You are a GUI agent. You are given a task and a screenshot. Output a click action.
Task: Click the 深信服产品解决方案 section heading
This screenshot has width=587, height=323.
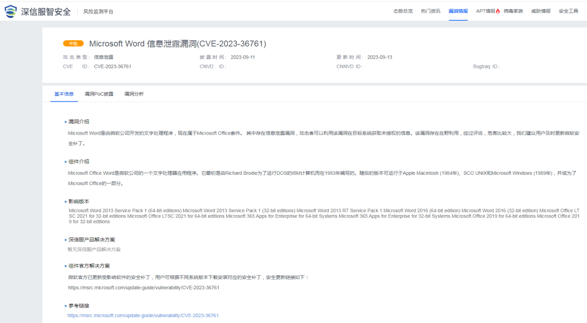point(92,239)
